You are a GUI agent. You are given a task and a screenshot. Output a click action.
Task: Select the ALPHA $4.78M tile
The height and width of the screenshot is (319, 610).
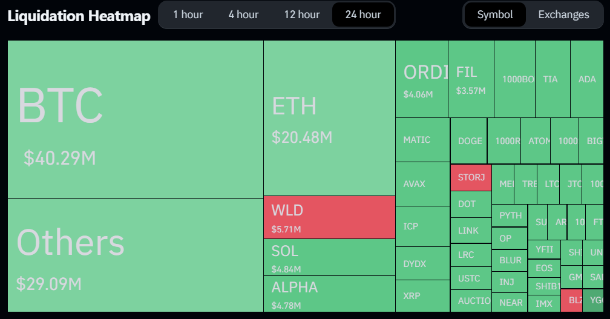point(329,294)
